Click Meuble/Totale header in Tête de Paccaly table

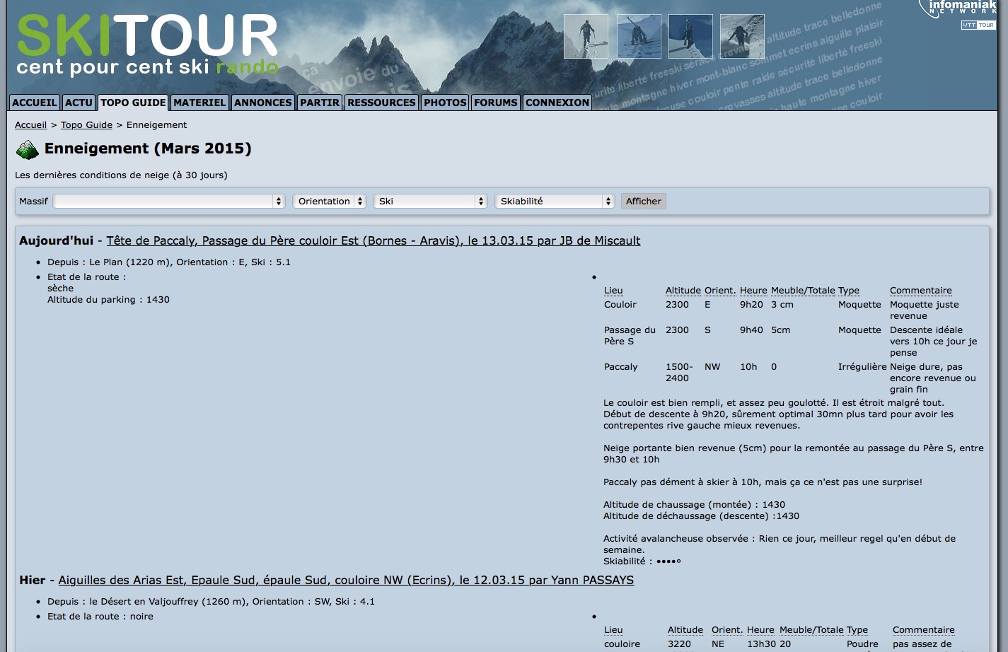(803, 291)
